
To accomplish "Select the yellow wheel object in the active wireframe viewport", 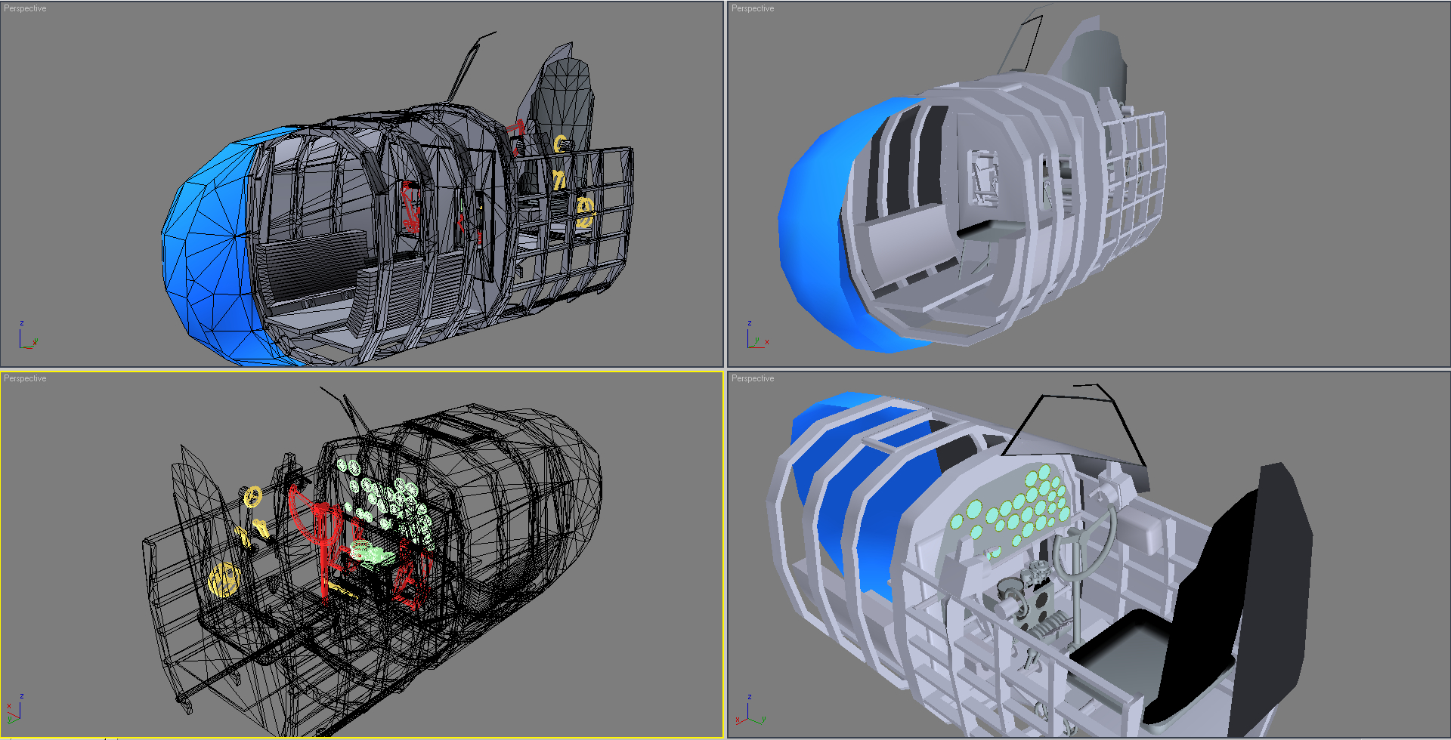I will pyautogui.click(x=224, y=579).
